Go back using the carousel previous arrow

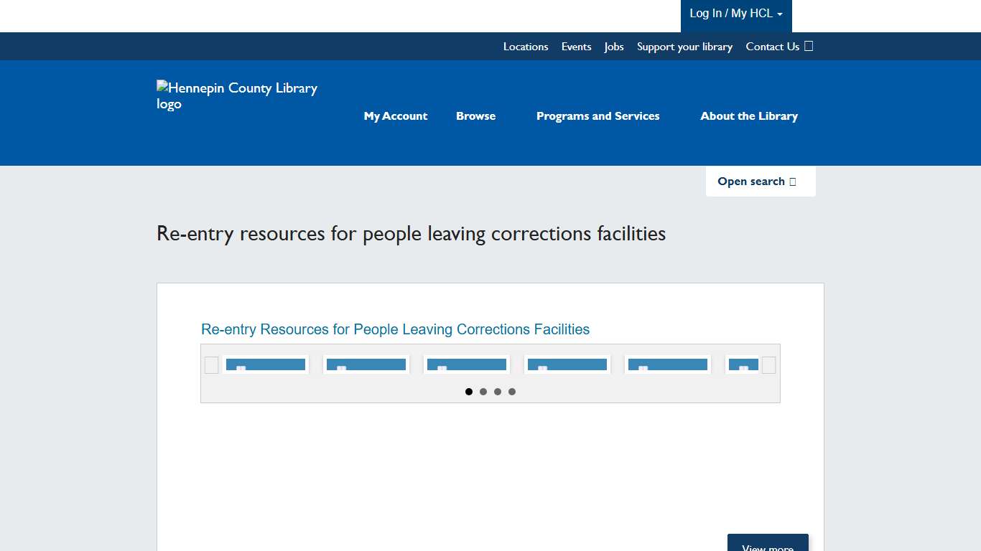(x=211, y=365)
